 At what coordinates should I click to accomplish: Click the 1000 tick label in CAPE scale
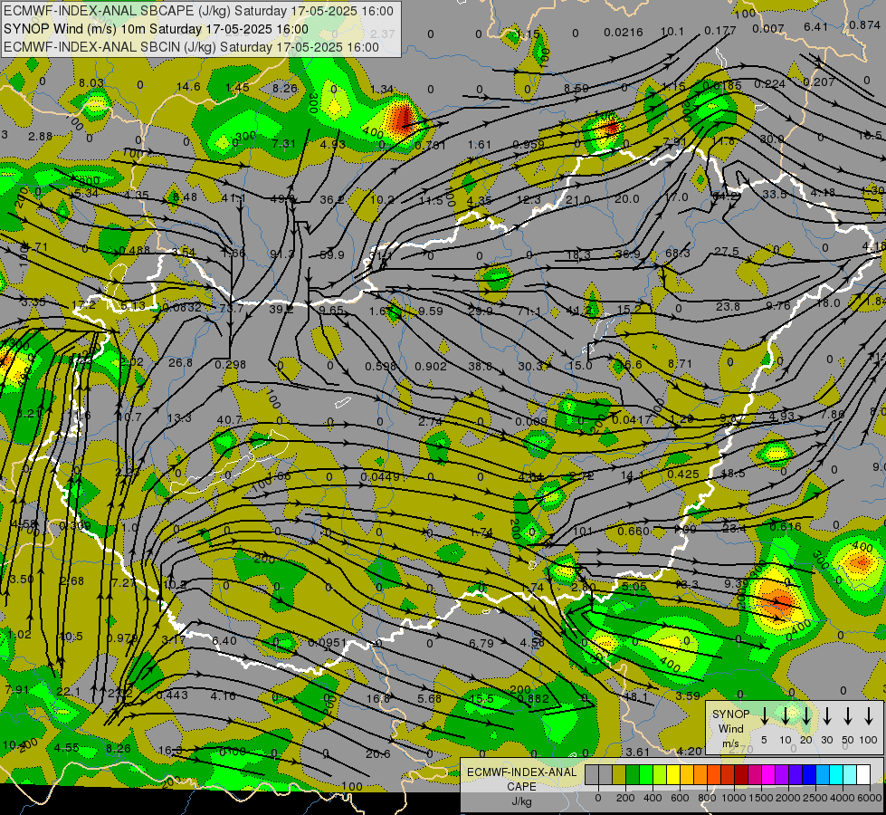pyautogui.click(x=734, y=798)
